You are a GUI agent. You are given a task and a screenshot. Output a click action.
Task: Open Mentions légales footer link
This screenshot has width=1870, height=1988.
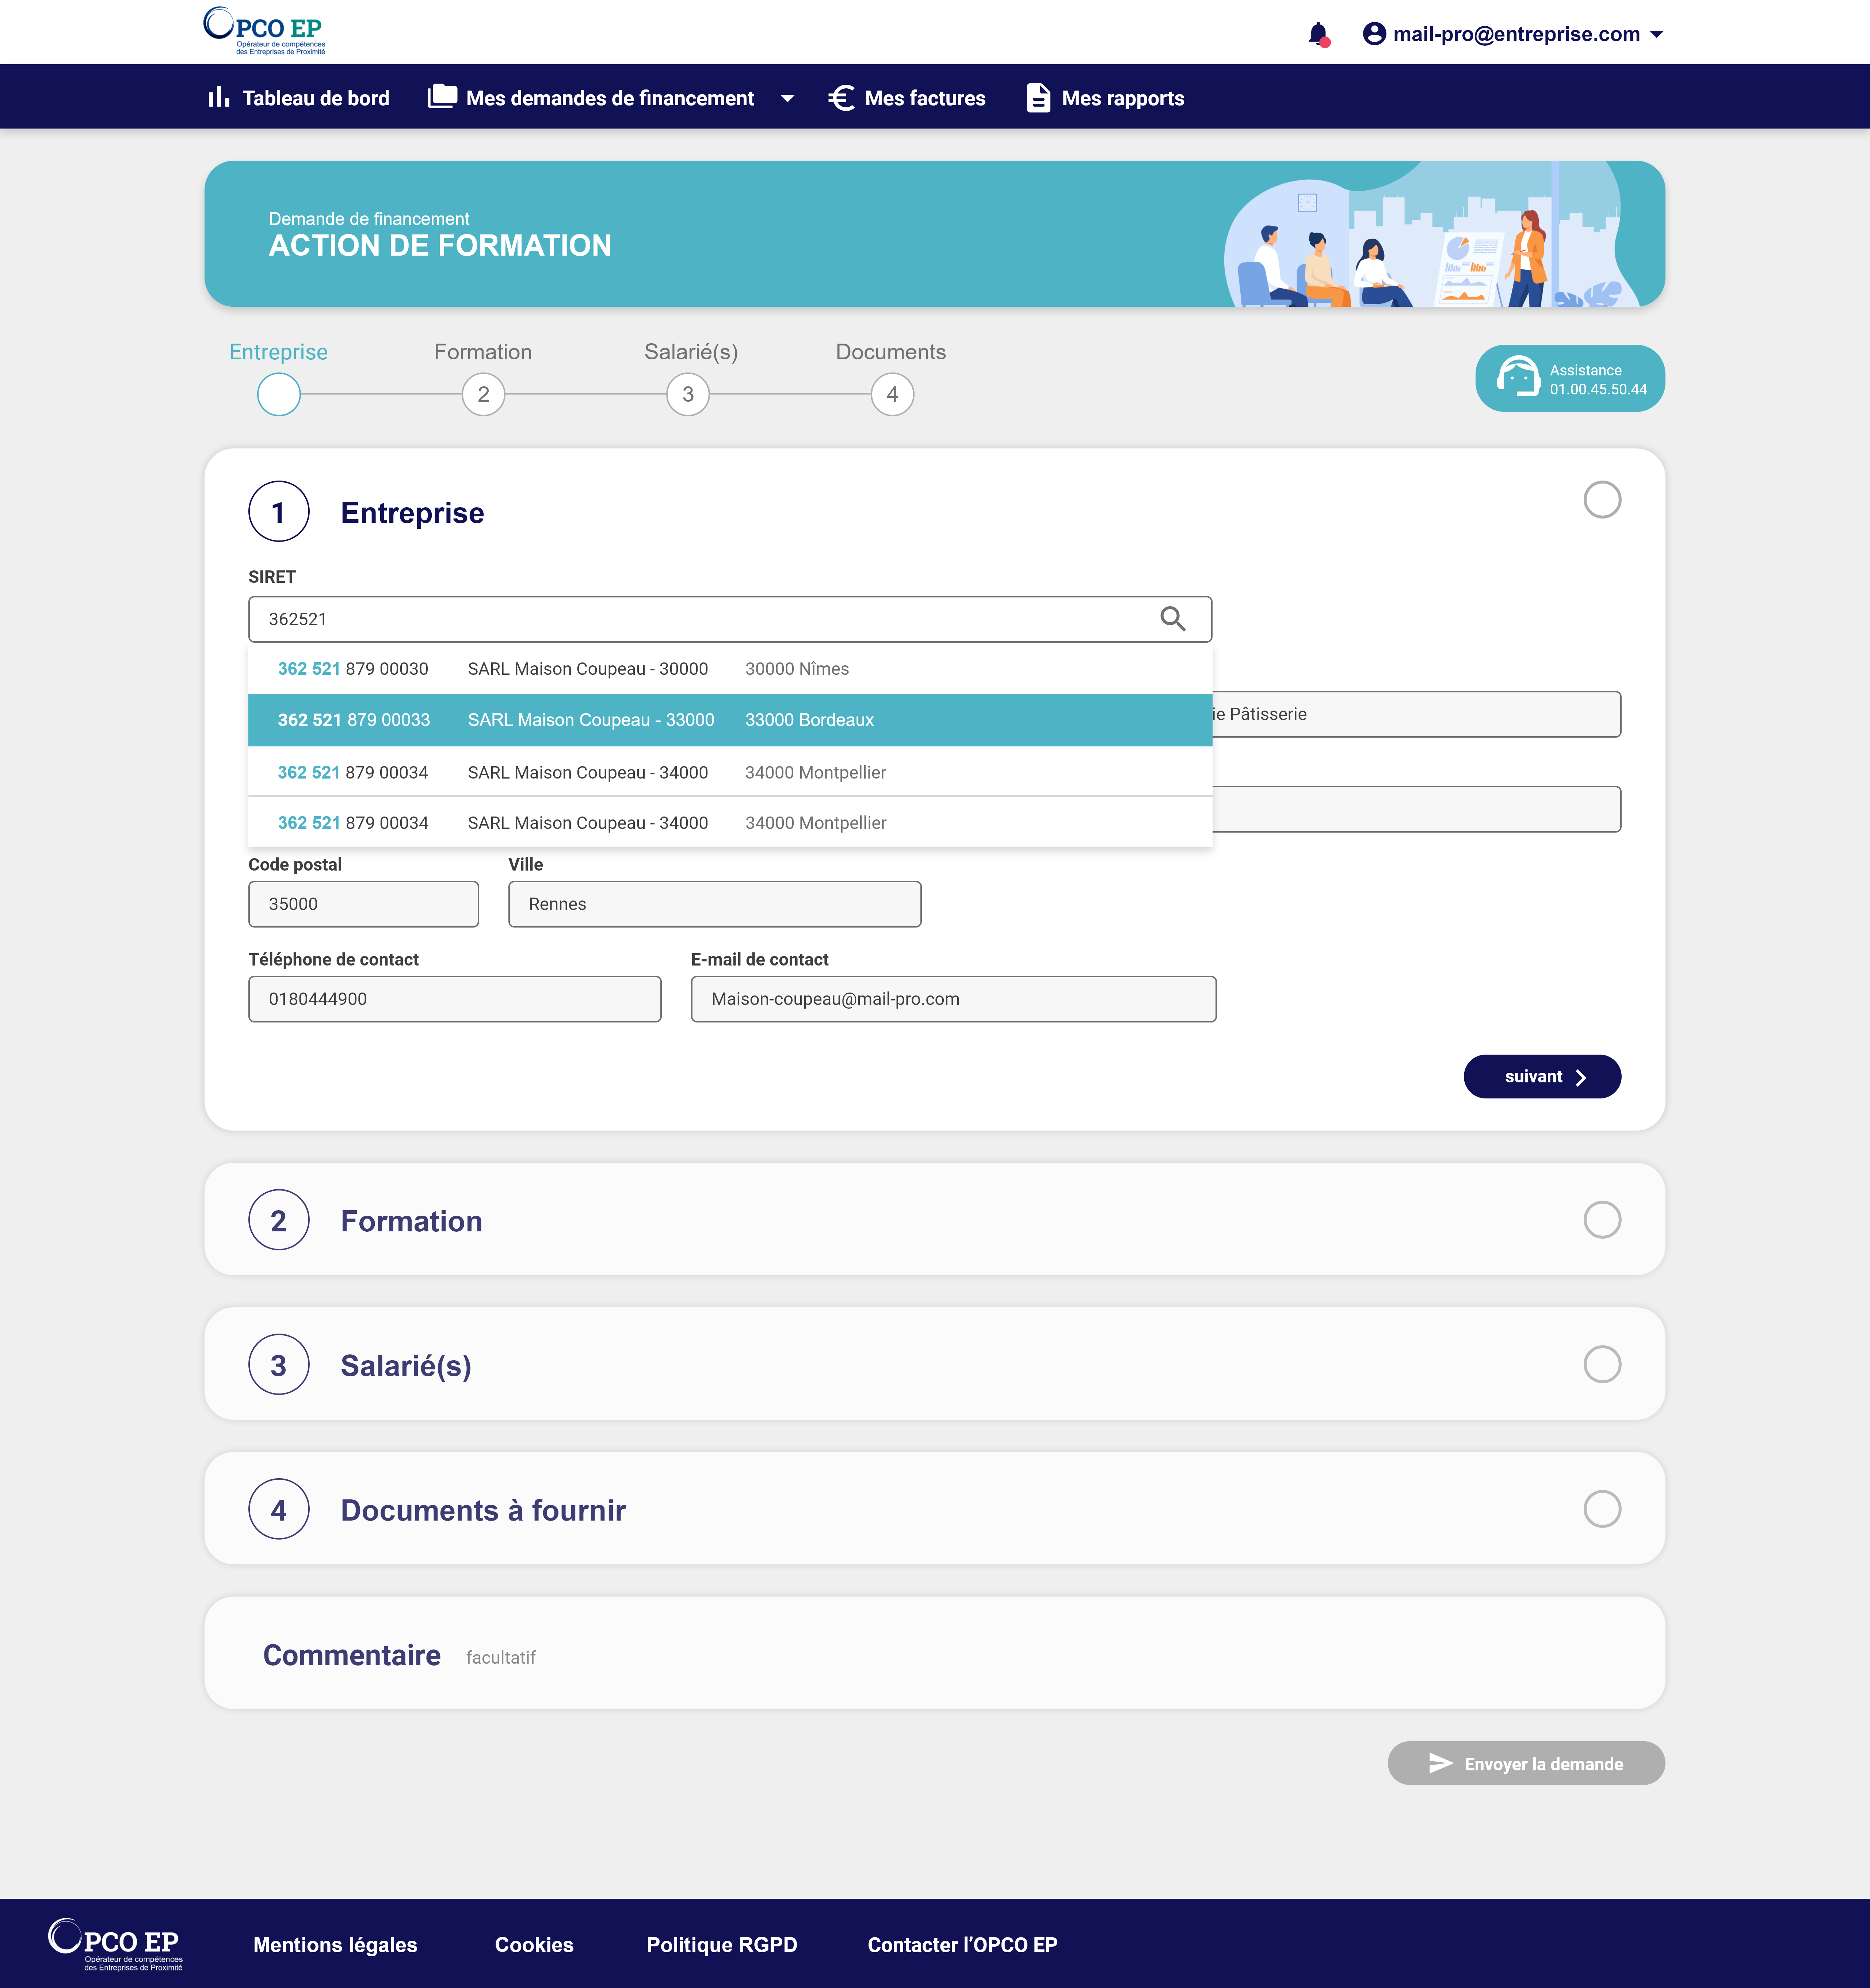(x=335, y=1944)
